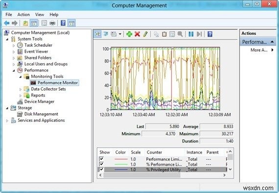The width and height of the screenshot is (279, 193).
Task: Select Task Scheduler in tree
Action: point(38,45)
